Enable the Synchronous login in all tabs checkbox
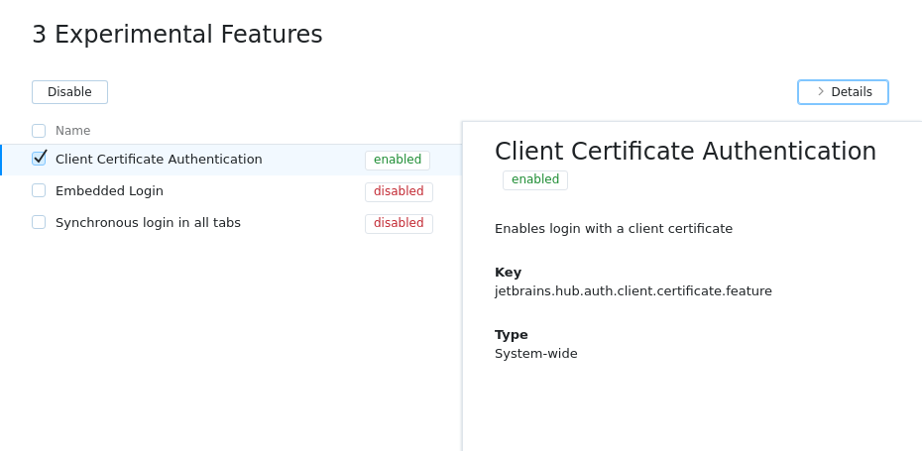The height and width of the screenshot is (451, 922). pyautogui.click(x=39, y=222)
